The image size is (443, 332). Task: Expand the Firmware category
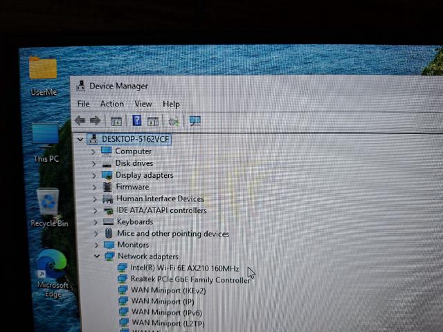94,187
